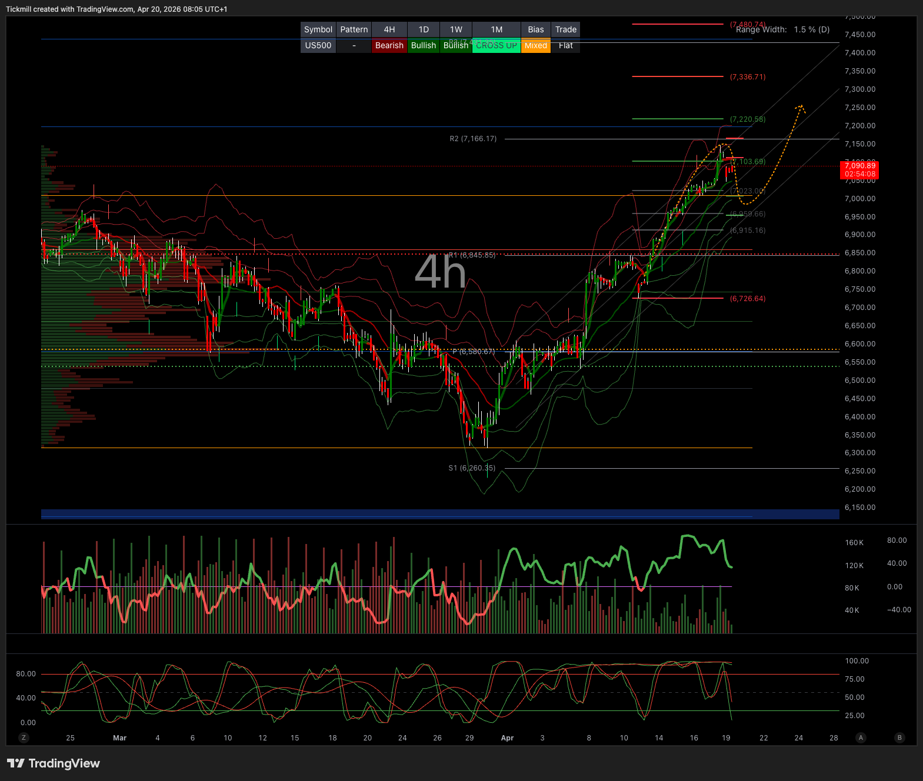Click the Flat trade cell
923x781 pixels.
565,45
